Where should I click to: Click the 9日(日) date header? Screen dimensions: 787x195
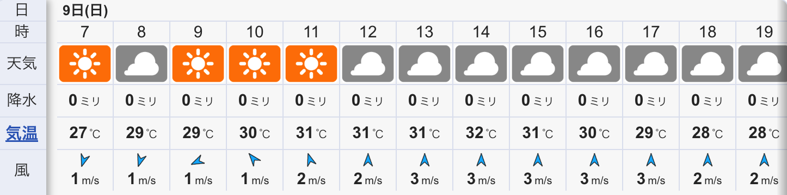coord(85,10)
